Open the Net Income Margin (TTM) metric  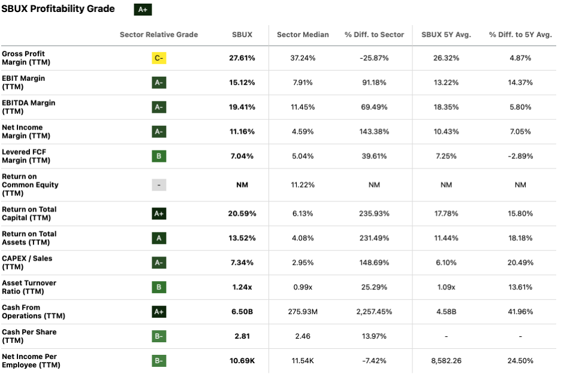pyautogui.click(x=23, y=132)
